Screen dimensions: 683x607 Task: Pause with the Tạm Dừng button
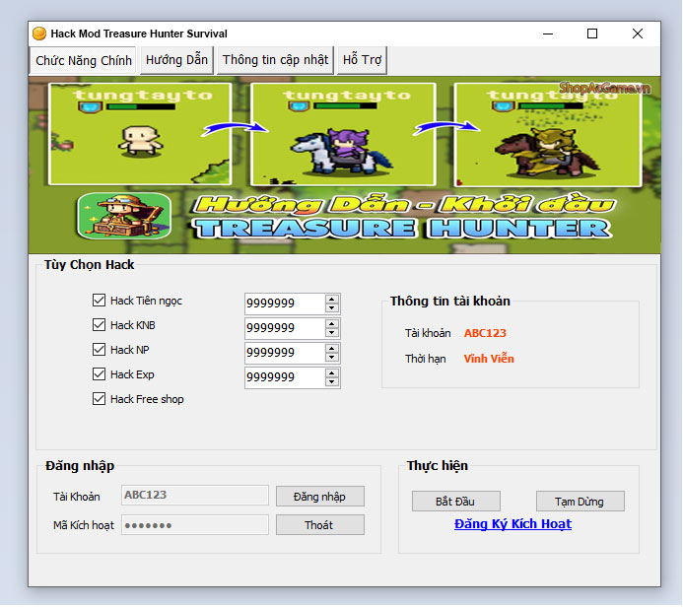581,502
